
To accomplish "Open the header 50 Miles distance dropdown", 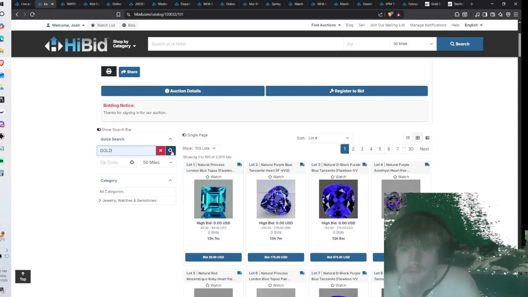I will click(x=412, y=44).
